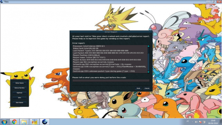This screenshot has height=125, width=222.
Task: Open the Options menu button
Action: [x=19, y=93]
